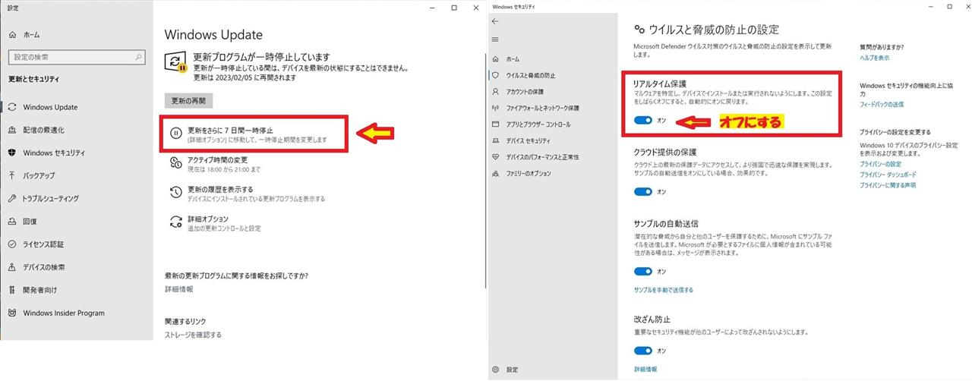The height and width of the screenshot is (381, 972).
Task: Minimize the 設定 window
Action: click(x=431, y=7)
